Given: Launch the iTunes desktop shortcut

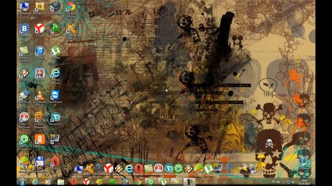Looking at the screenshot, I should (39, 52).
